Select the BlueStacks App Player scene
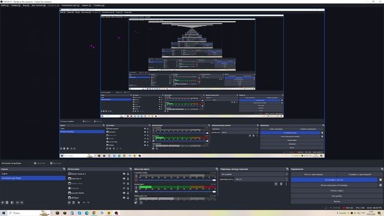Image resolution: width=384 pixels, height=216 pixels. (x=33, y=178)
